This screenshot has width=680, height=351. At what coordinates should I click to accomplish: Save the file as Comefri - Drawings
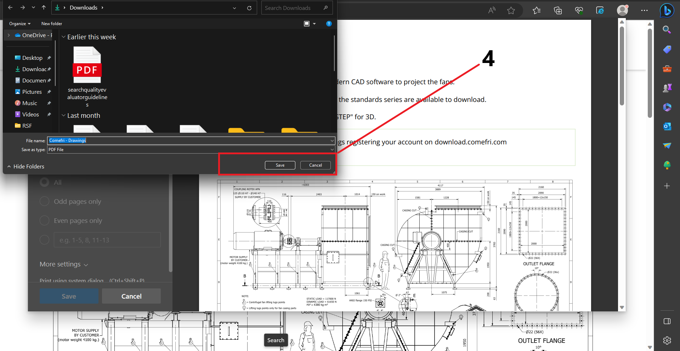[x=280, y=165]
